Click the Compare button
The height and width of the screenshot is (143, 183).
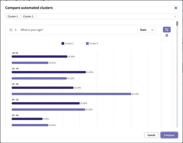coord(169,135)
